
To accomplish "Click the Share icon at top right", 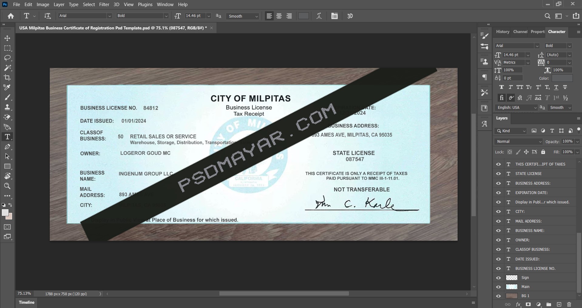I will [x=576, y=16].
